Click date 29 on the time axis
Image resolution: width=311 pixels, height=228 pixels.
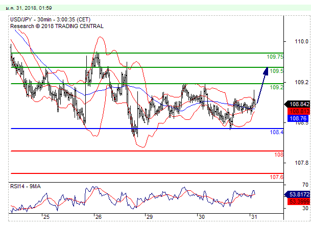pyautogui.click(x=149, y=217)
